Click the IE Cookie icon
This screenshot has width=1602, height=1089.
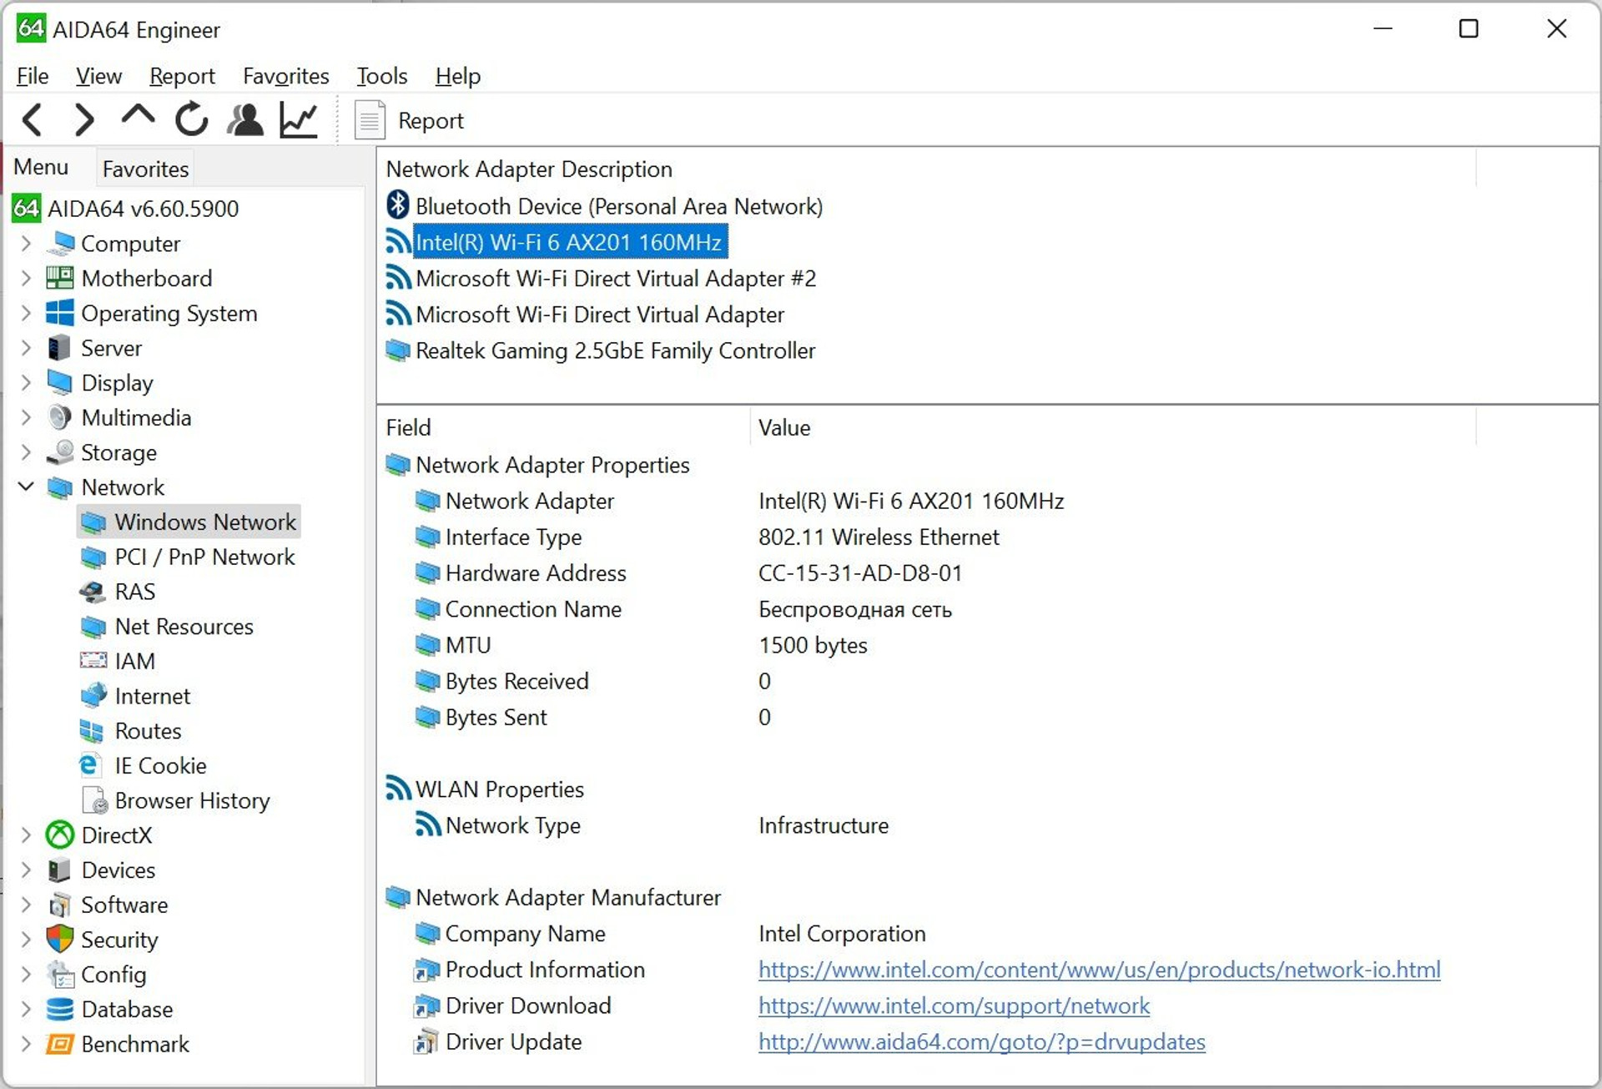90,765
